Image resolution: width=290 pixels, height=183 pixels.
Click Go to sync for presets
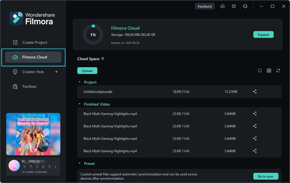point(265,176)
